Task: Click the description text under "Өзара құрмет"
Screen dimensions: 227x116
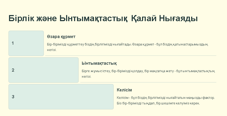Action: pyautogui.click(x=127, y=47)
